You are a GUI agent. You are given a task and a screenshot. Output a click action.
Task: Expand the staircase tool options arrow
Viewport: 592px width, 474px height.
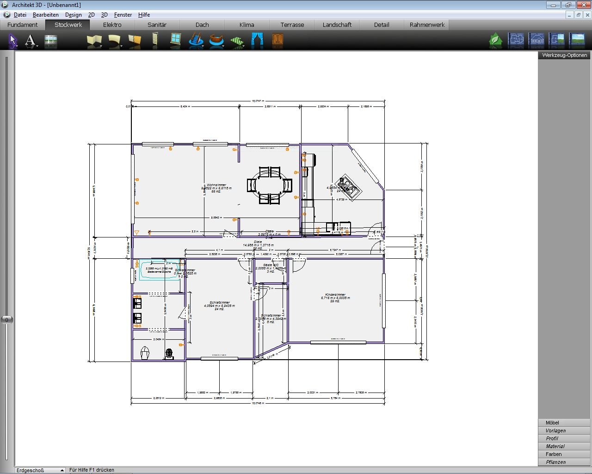(203, 46)
